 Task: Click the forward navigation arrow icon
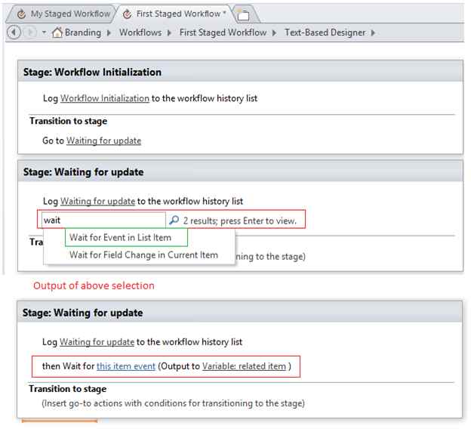30,32
